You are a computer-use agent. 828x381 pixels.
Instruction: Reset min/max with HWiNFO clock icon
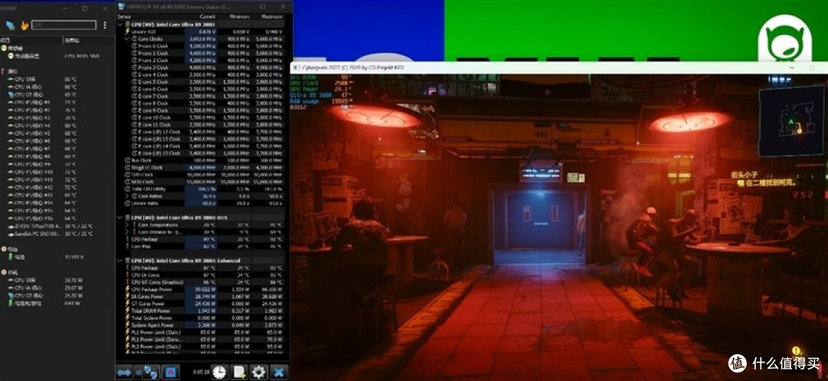click(219, 372)
